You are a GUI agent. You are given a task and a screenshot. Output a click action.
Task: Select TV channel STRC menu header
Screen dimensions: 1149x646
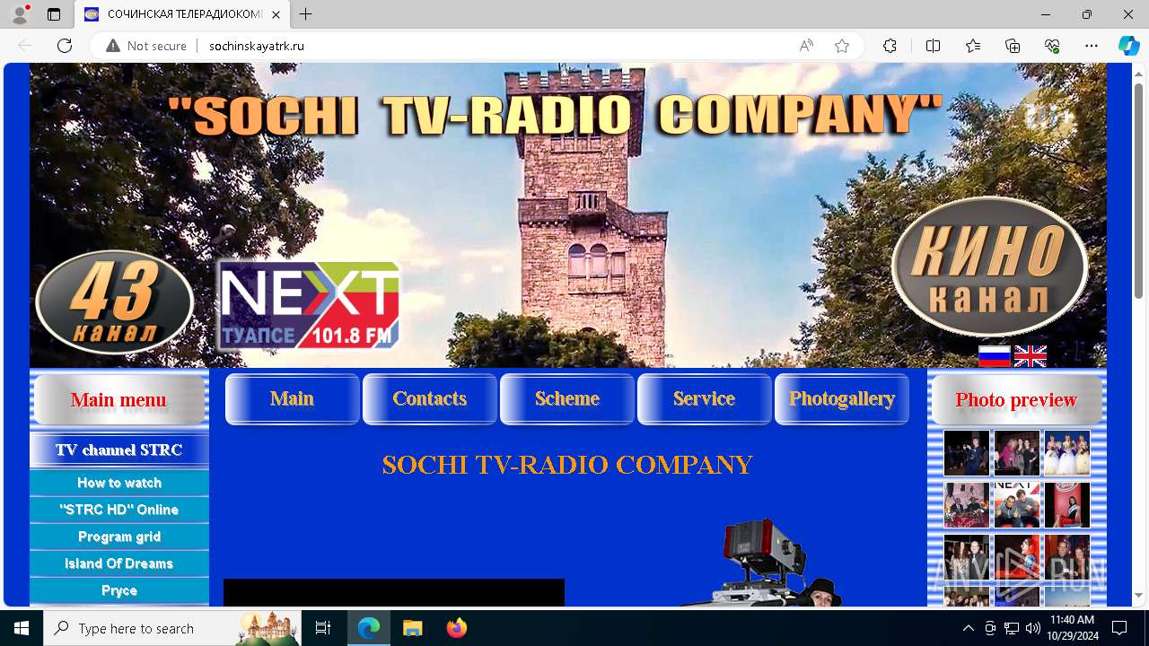click(x=119, y=450)
